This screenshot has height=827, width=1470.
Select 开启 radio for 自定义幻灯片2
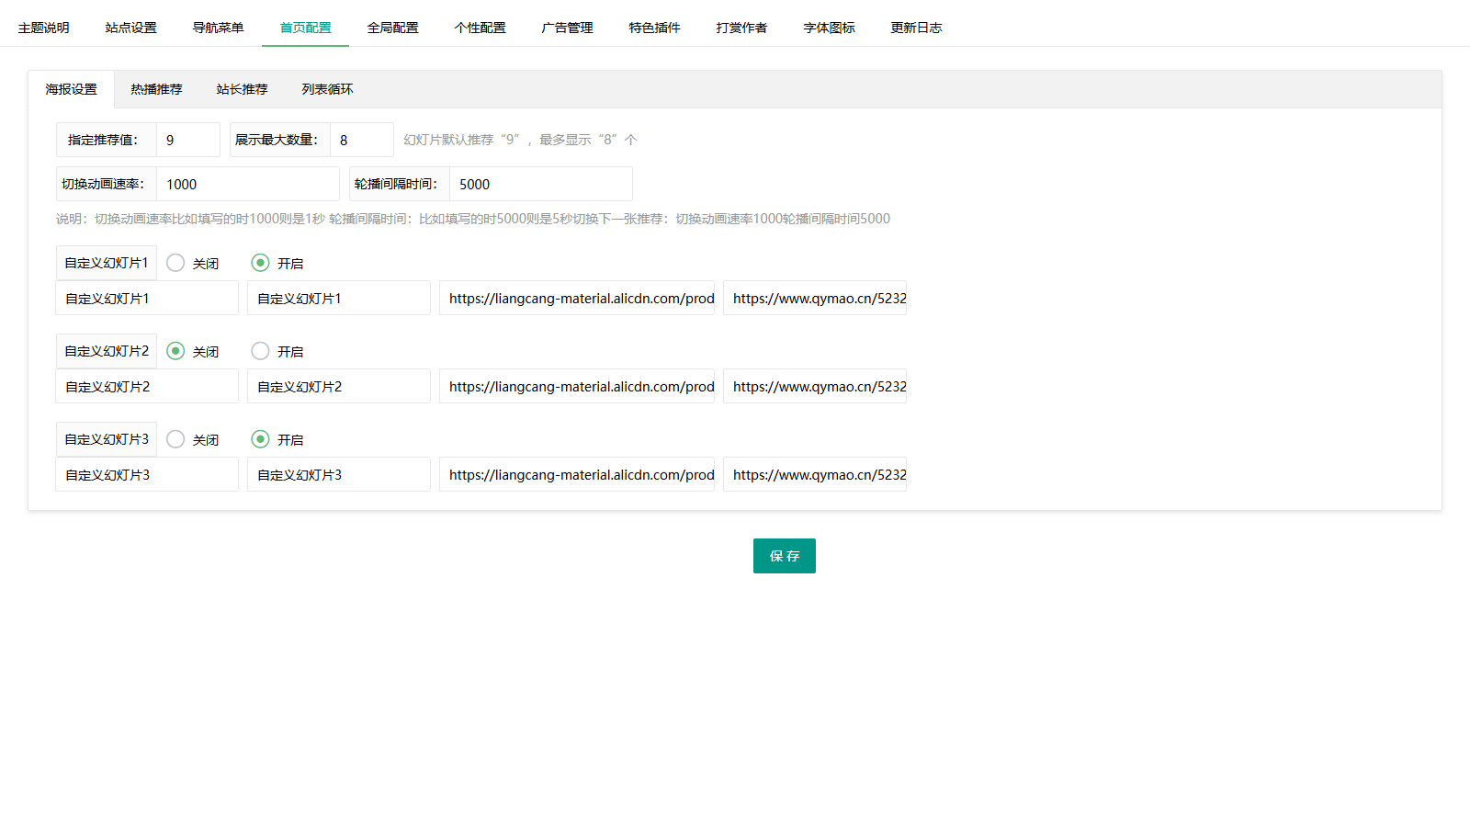click(260, 351)
